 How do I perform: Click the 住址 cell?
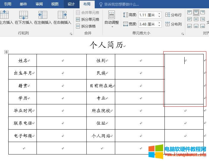(x=101, y=123)
